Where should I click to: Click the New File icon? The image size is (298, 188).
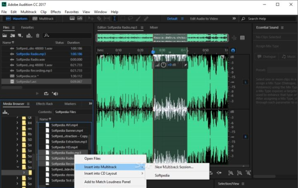20,35
